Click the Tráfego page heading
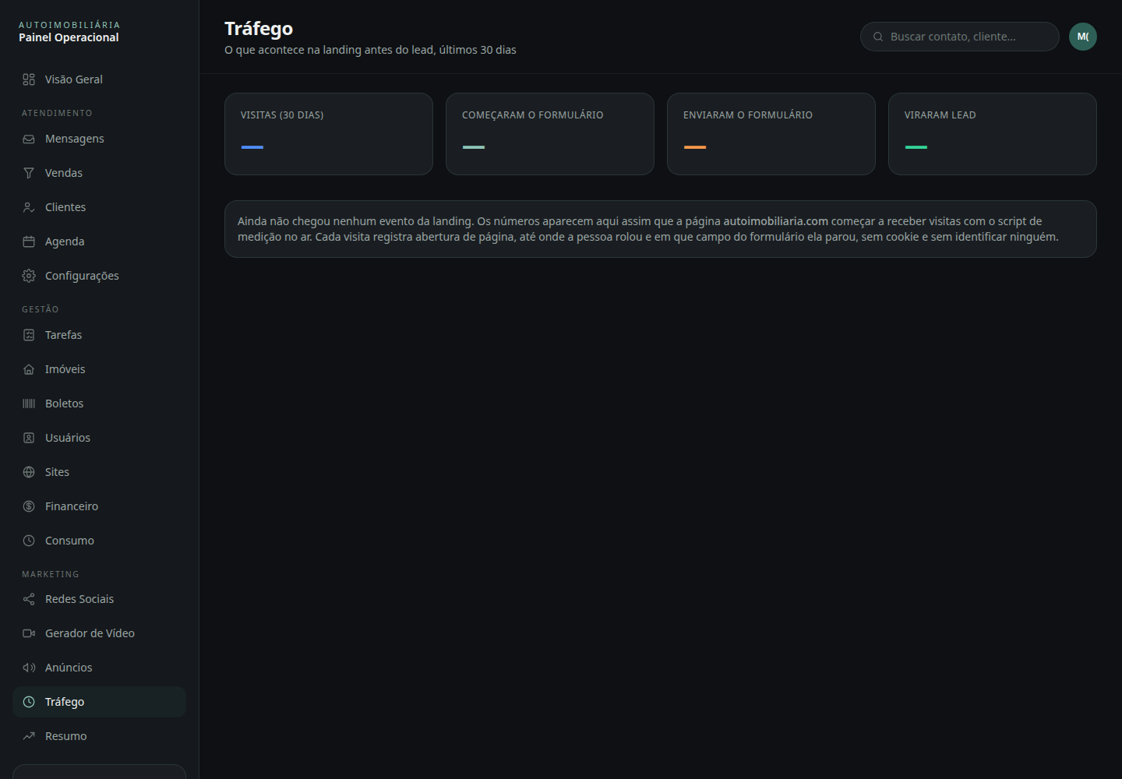 click(x=259, y=29)
